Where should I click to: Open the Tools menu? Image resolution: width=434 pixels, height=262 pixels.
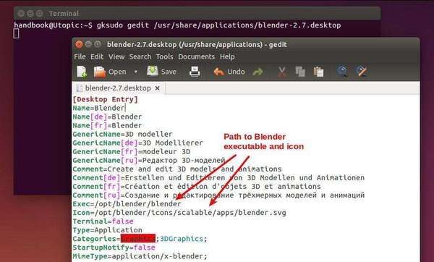pos(164,56)
